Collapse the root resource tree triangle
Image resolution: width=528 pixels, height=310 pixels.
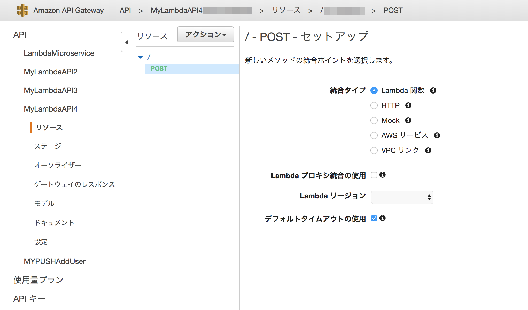click(x=141, y=57)
